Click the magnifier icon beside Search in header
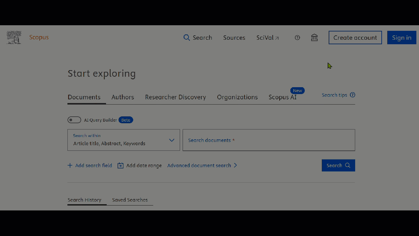 [187, 38]
